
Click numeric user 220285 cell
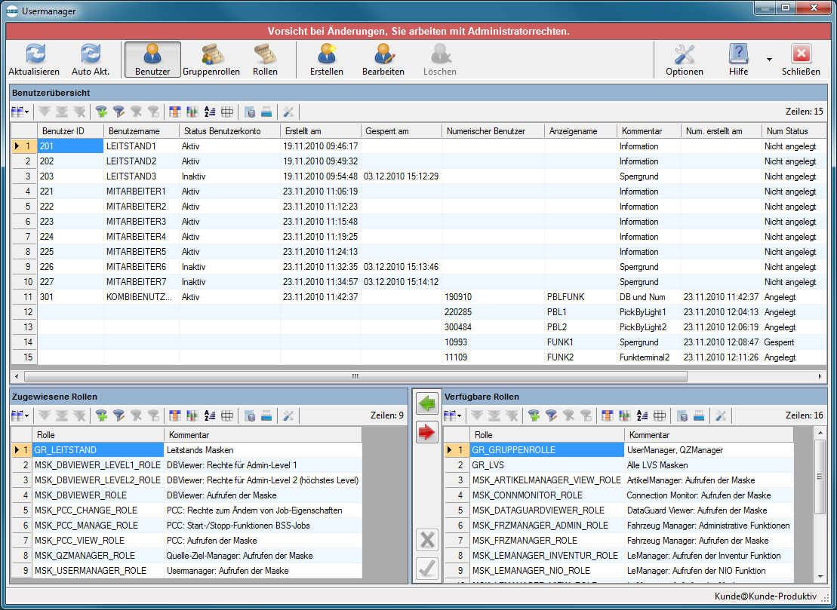[494, 312]
